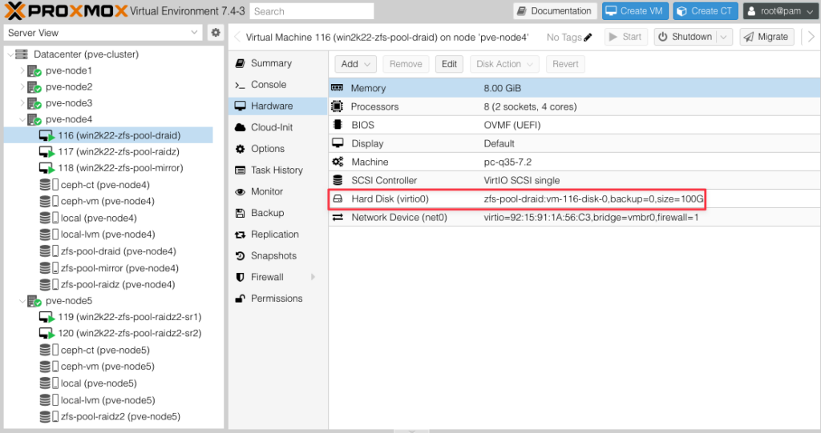This screenshot has height=433, width=821.
Task: Open the Shutdown options dropdown arrow
Action: point(724,37)
